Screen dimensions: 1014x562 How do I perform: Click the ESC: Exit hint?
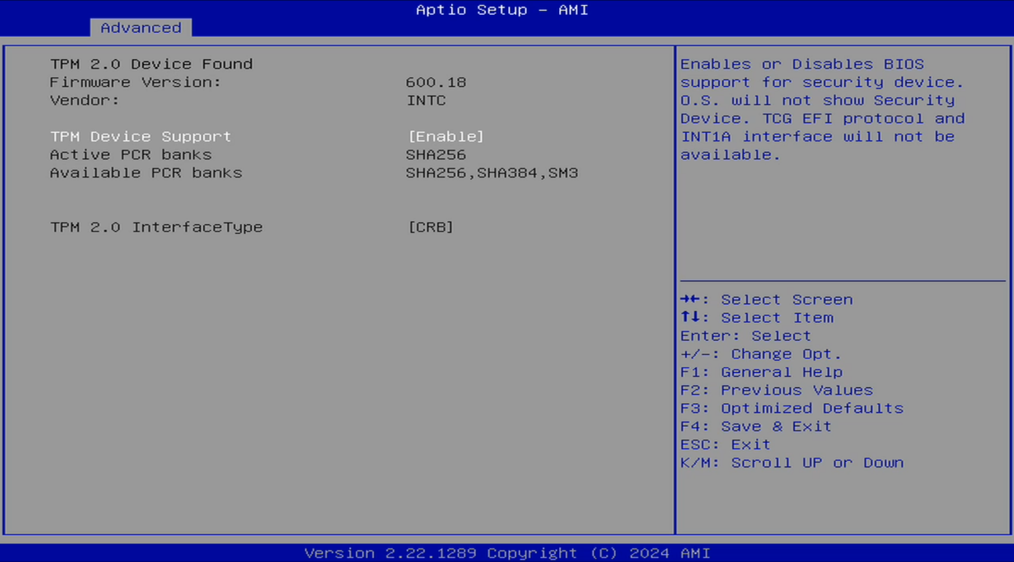725,444
